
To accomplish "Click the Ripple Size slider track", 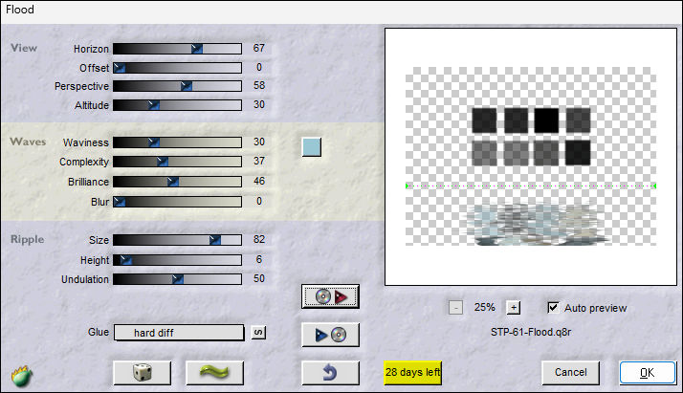I will pyautogui.click(x=177, y=240).
